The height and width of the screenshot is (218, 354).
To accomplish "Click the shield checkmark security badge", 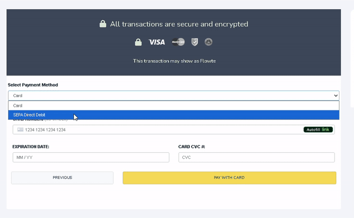I will coord(194,42).
